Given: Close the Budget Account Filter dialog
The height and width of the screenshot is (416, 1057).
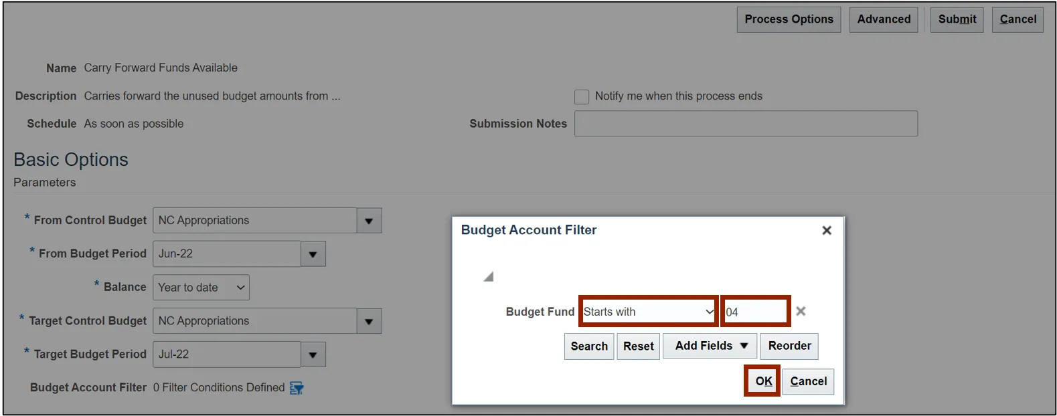Looking at the screenshot, I should tap(827, 230).
